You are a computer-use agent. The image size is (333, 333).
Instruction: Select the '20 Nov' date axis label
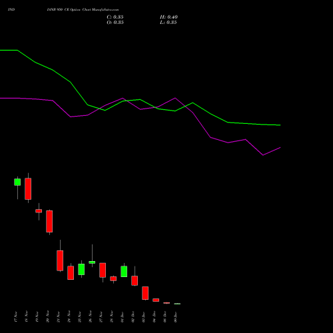(47, 317)
